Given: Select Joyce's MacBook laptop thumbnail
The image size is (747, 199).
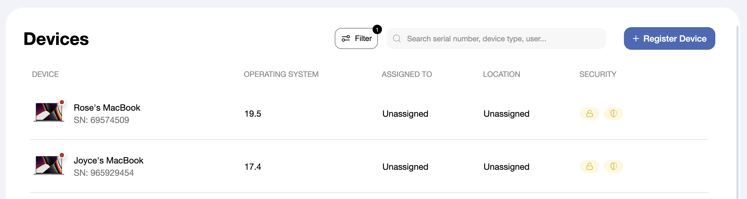Looking at the screenshot, I should pyautogui.click(x=49, y=165).
